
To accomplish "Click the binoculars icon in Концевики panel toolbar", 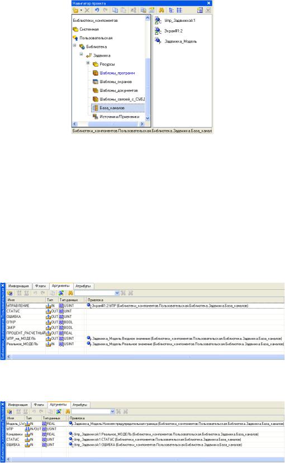I will click(68, 411).
